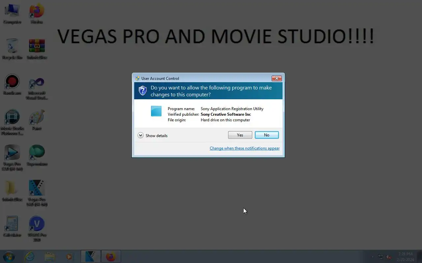Click the Show desktop strip at taskbar end
422x263 pixels.
pos(419,256)
